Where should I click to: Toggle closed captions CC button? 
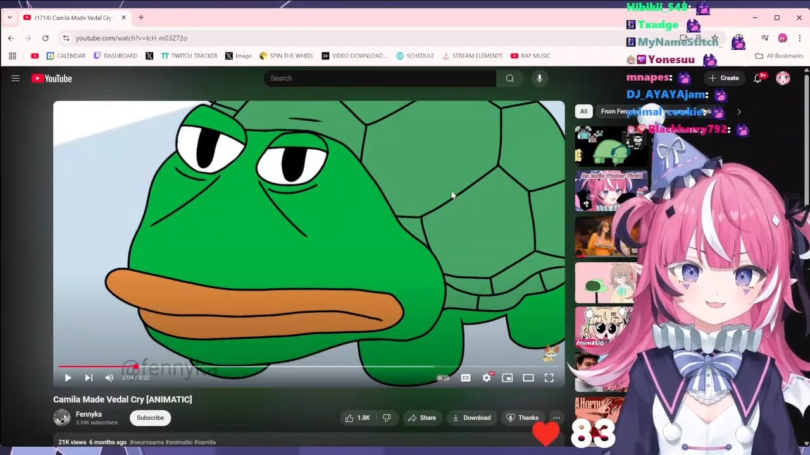coord(466,378)
